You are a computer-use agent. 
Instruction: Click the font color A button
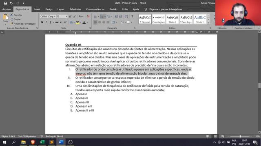coord(84,22)
